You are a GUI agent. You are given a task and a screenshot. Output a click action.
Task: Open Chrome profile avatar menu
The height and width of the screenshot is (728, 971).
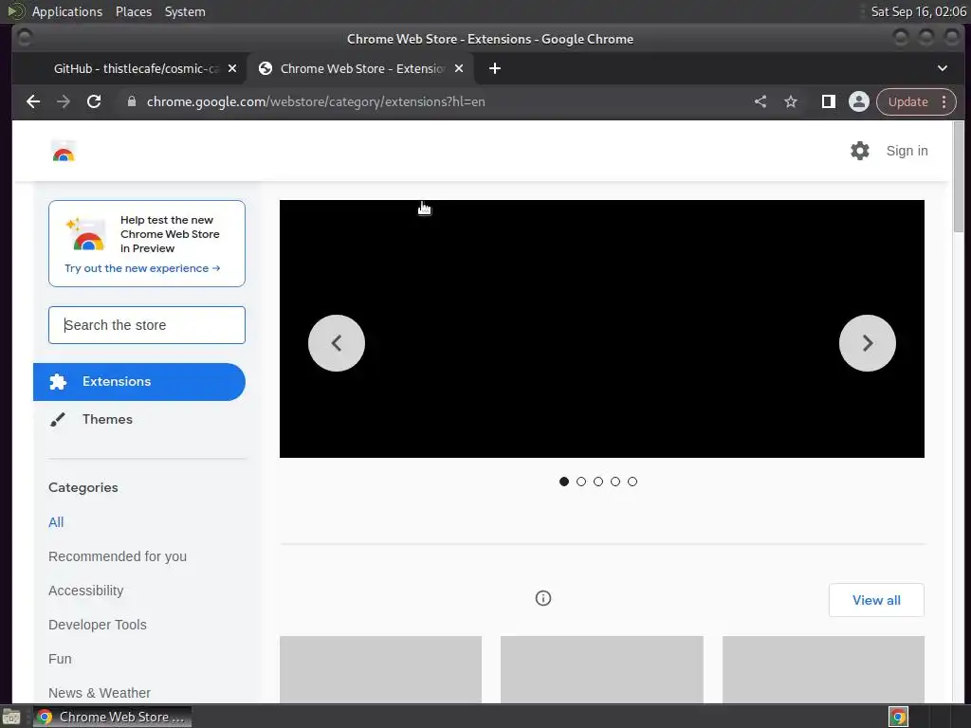click(x=859, y=101)
